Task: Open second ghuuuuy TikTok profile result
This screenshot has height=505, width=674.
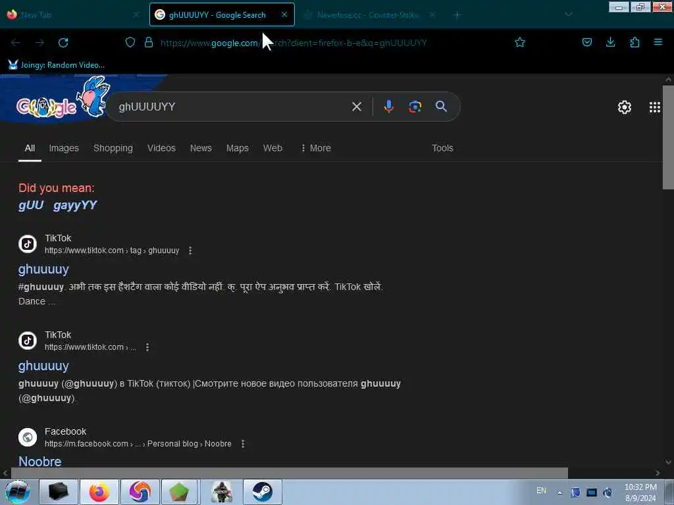Action: pyautogui.click(x=43, y=366)
